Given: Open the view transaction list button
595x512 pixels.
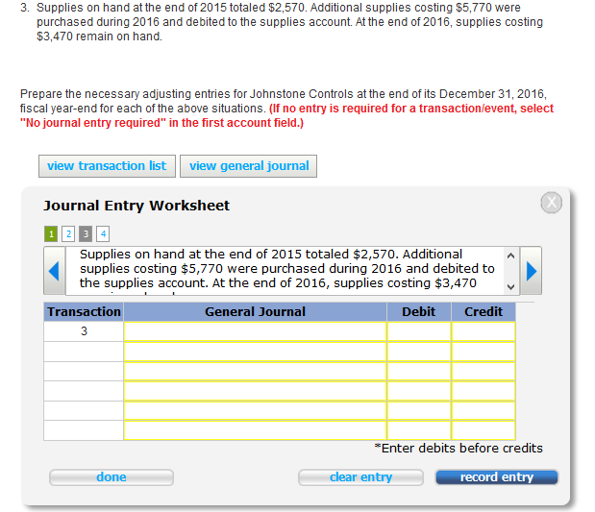Looking at the screenshot, I should [x=107, y=166].
